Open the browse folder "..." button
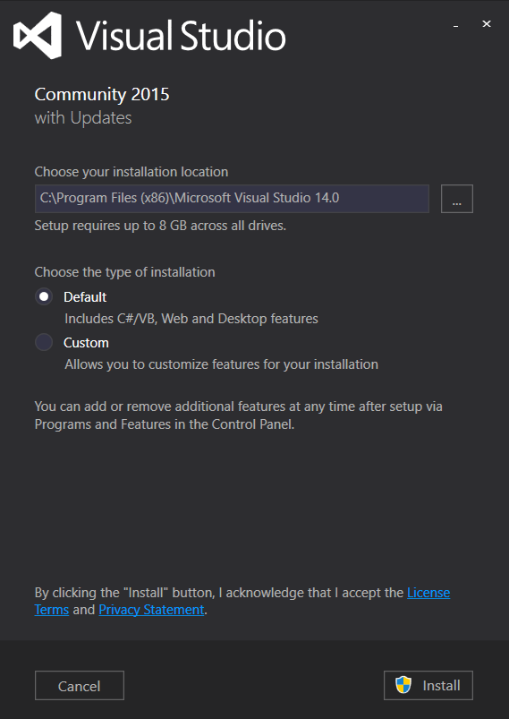Screen dimensions: 509x719 click(x=457, y=199)
